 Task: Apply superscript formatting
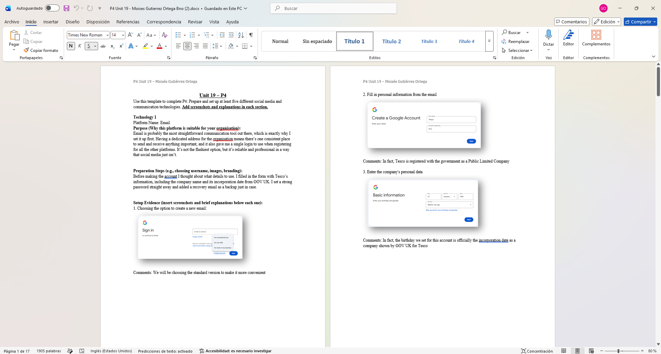point(121,46)
